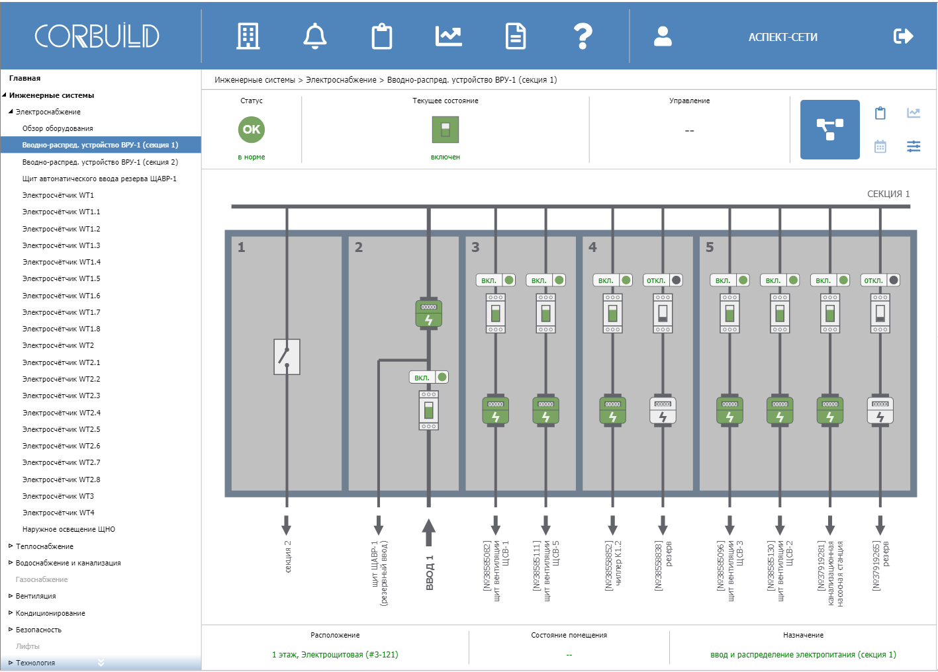Click the logout arrow icon

904,36
